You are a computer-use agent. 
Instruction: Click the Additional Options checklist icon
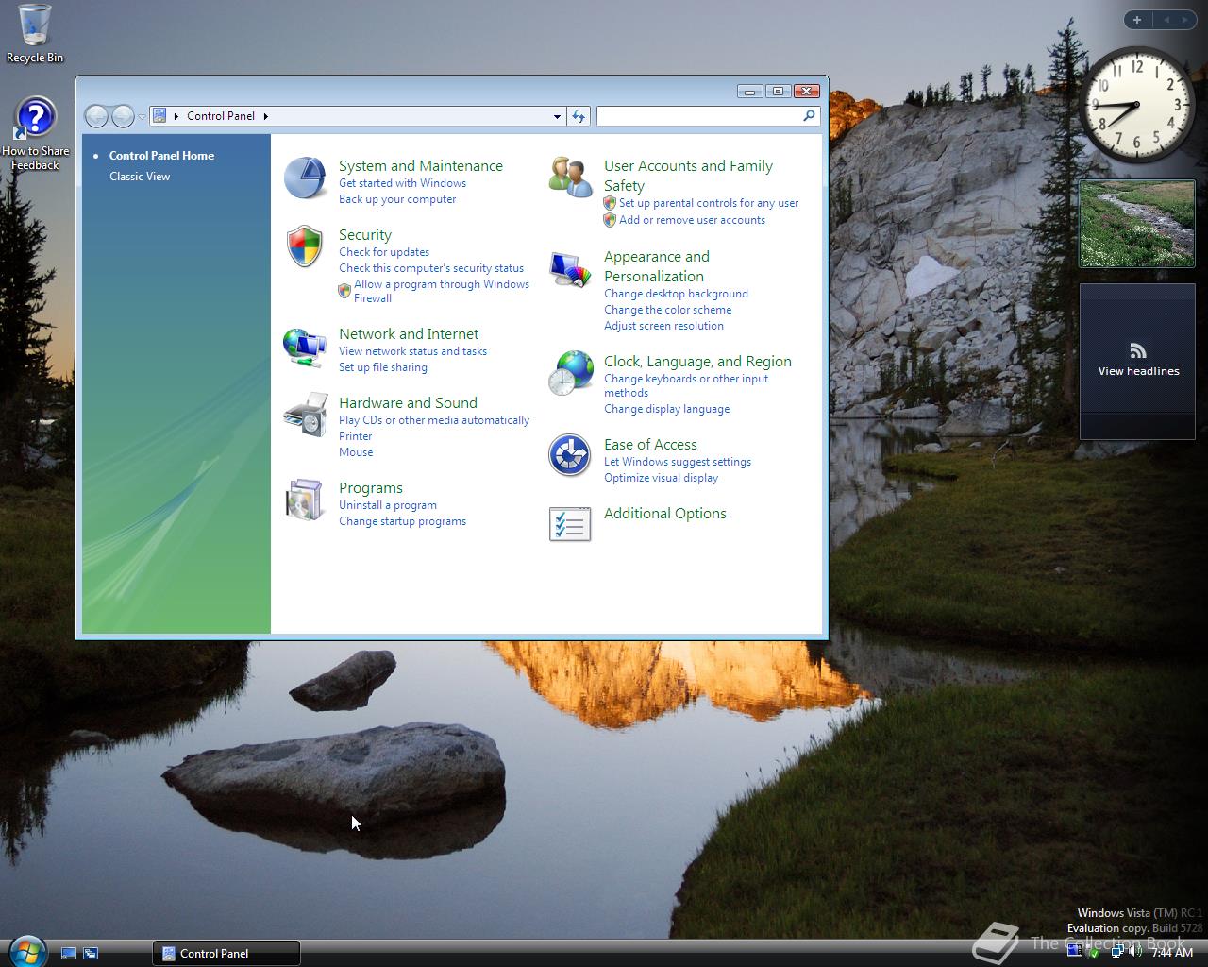(570, 524)
